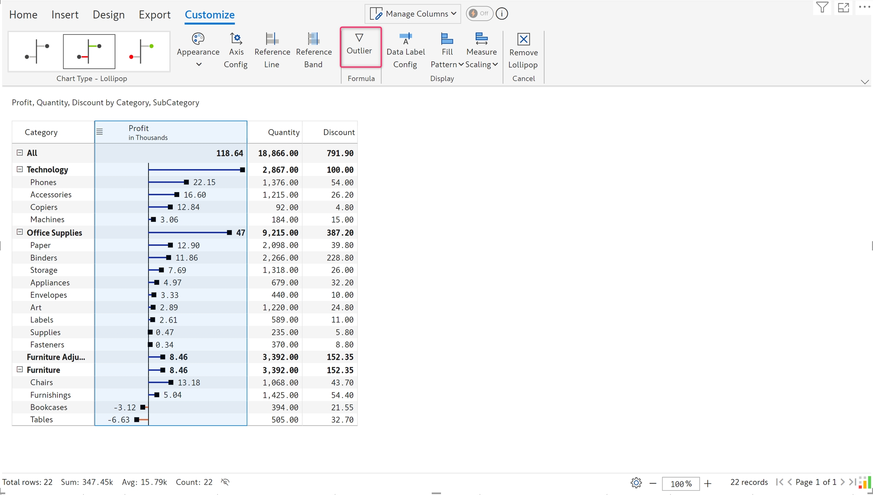This screenshot has height=495, width=873.
Task: Add a Reference Band
Action: tap(313, 50)
